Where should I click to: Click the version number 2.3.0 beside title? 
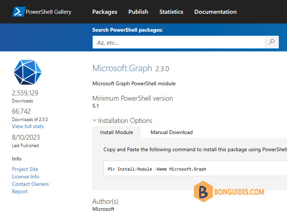click(x=162, y=69)
